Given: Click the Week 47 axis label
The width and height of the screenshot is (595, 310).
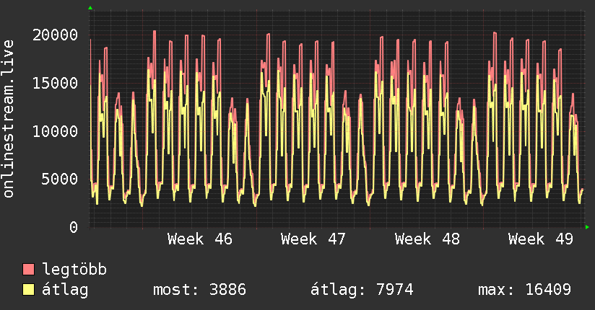Looking at the screenshot, I should [x=313, y=239].
